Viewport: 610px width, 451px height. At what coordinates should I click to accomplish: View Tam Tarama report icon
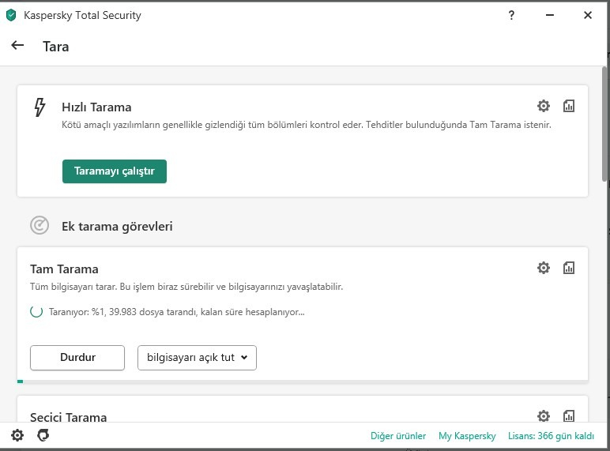pyautogui.click(x=569, y=268)
